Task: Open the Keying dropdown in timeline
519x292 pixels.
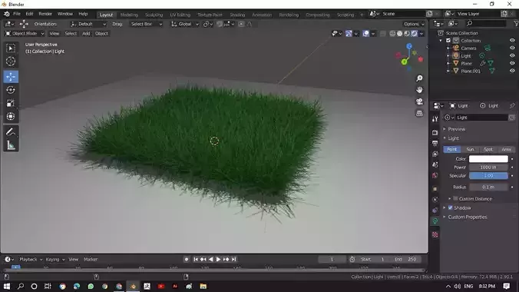Action: pyautogui.click(x=55, y=259)
